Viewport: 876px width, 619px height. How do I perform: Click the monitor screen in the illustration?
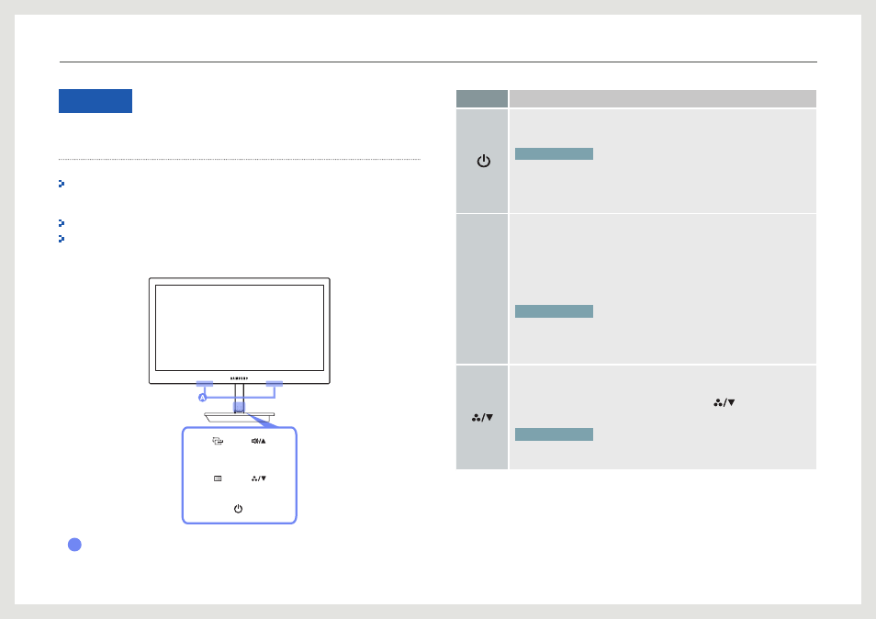(240, 328)
